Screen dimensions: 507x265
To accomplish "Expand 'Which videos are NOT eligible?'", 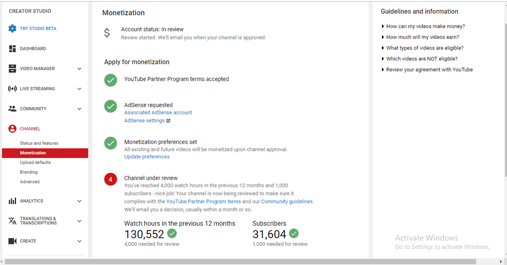I will (419, 59).
